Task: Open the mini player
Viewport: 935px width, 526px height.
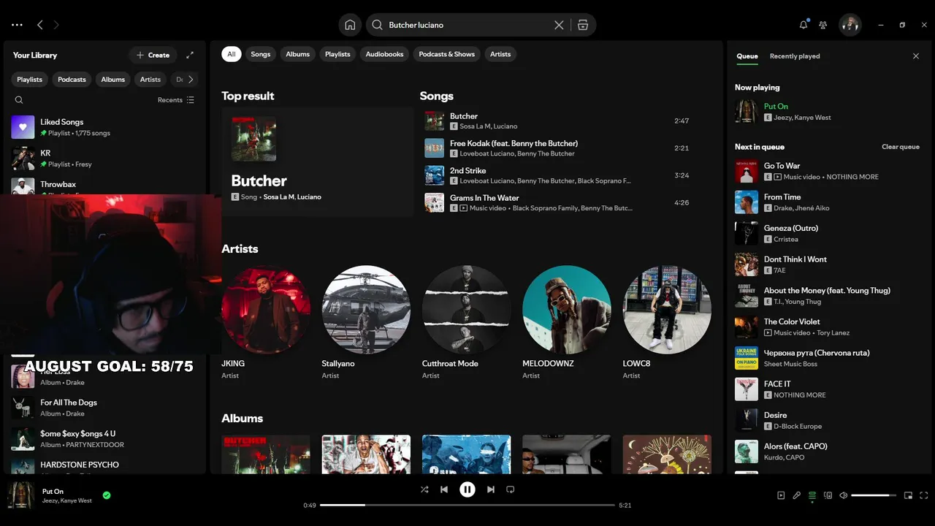Action: (x=908, y=495)
